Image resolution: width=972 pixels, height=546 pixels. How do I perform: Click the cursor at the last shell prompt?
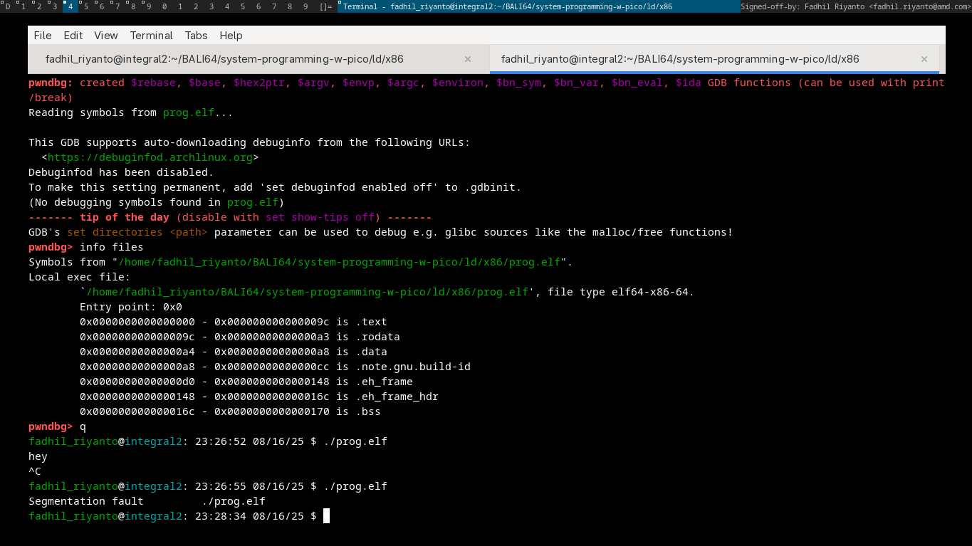pyautogui.click(x=326, y=516)
